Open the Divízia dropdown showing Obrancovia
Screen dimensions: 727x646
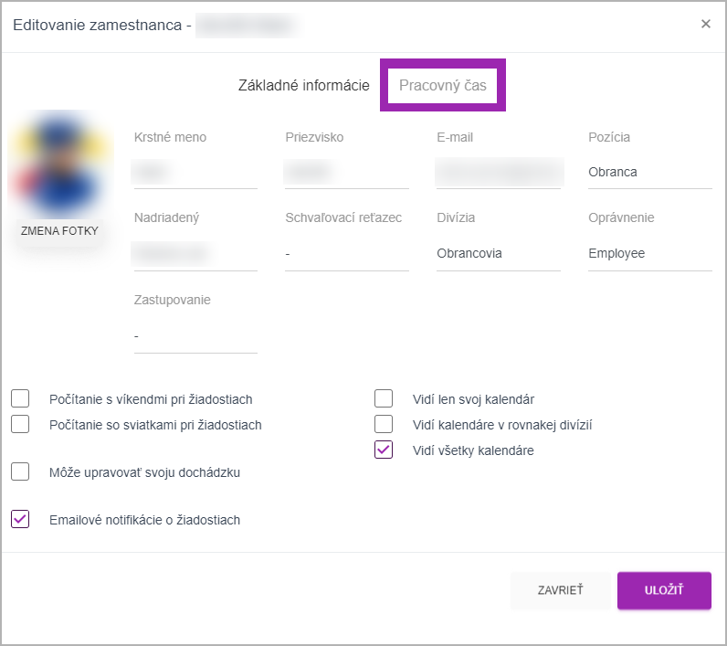point(499,254)
